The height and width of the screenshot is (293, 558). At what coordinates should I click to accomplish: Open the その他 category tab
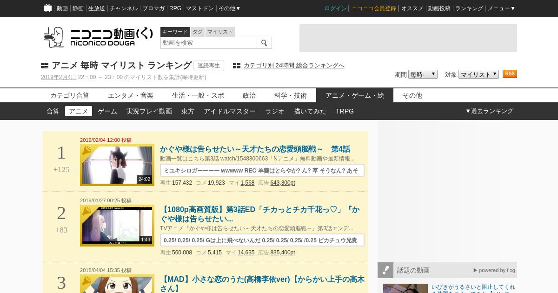[x=412, y=95]
